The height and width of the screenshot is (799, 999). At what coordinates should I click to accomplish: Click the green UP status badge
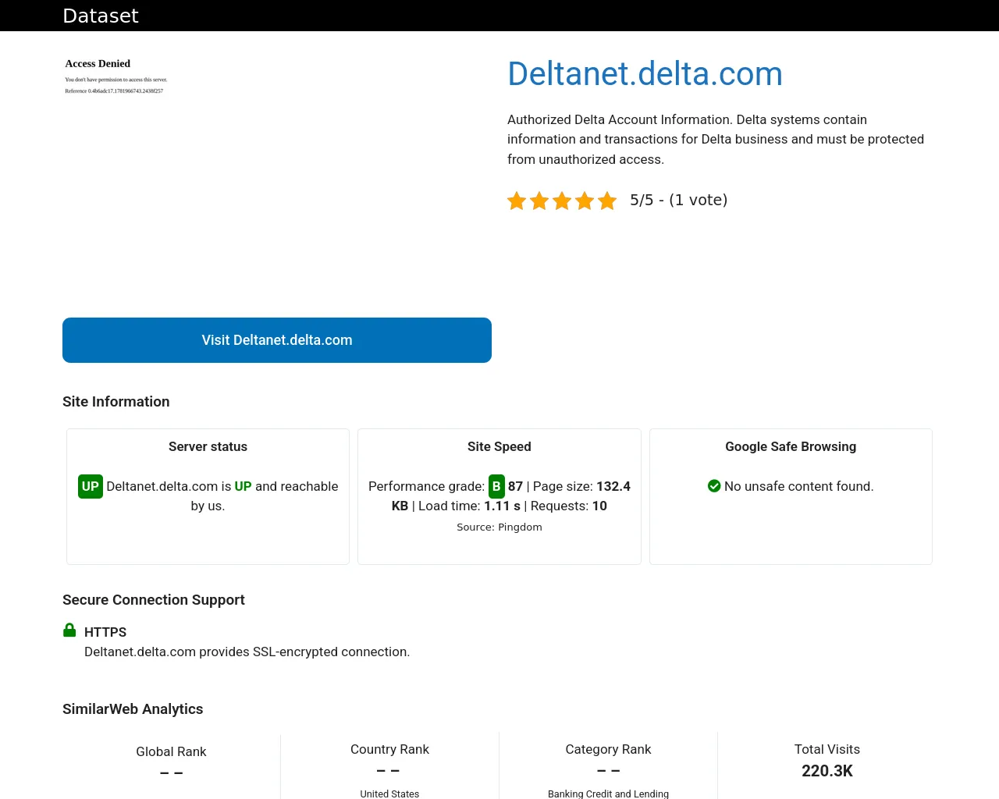point(91,487)
